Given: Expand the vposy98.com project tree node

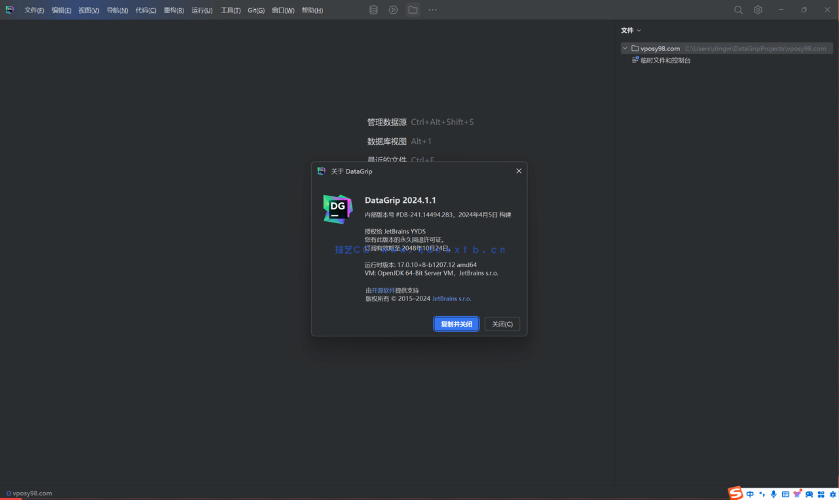Looking at the screenshot, I should pyautogui.click(x=625, y=48).
